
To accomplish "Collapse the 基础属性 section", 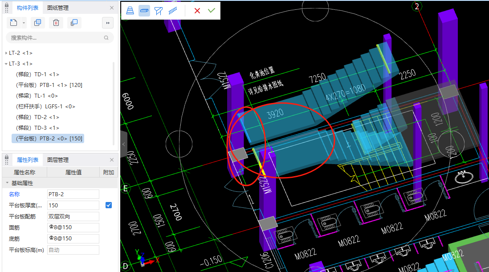I will 7,183.
